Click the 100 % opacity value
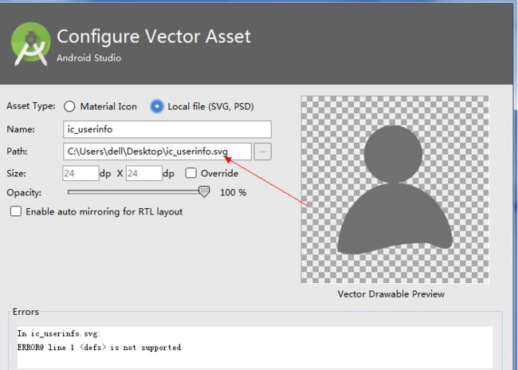518x370 pixels. (233, 192)
